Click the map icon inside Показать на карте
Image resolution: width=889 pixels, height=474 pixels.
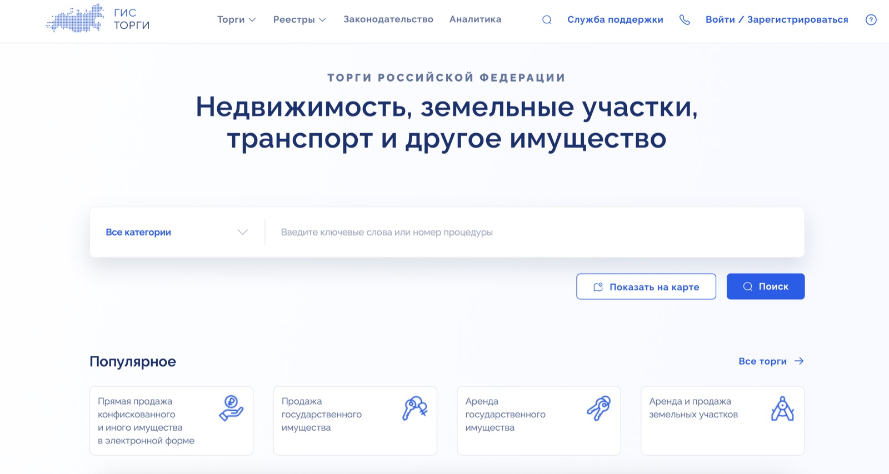click(x=598, y=287)
